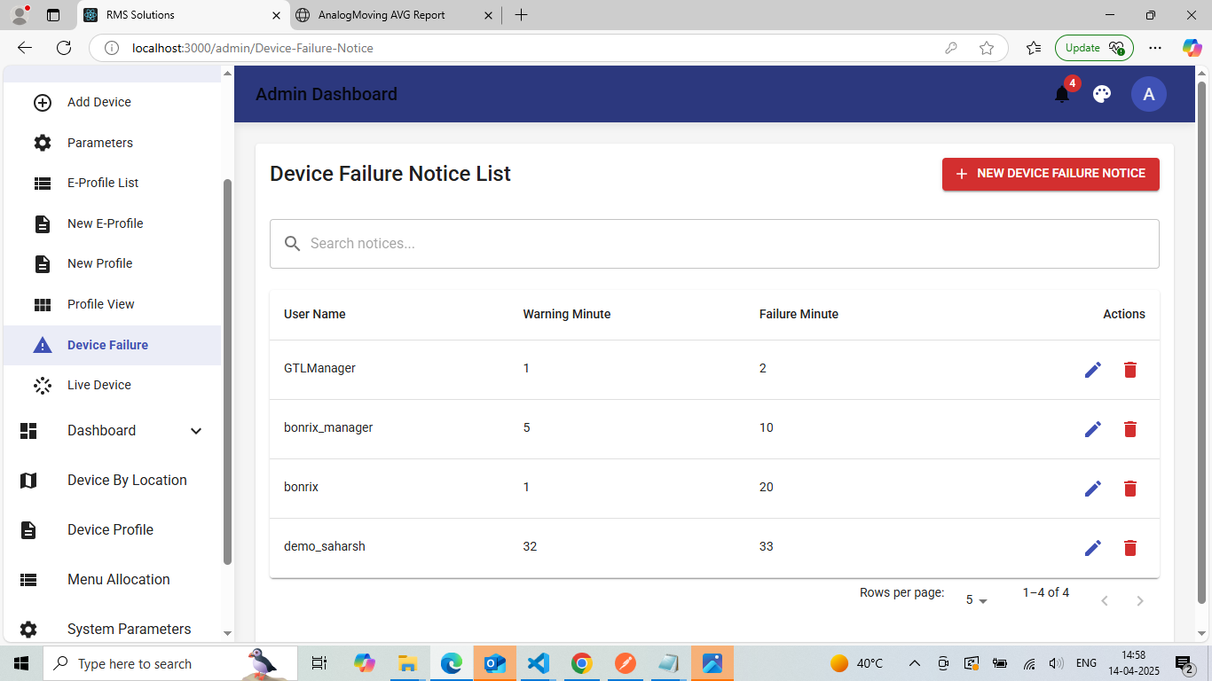Edit the bonrix notice row
This screenshot has height=681, width=1212.
coord(1093,488)
